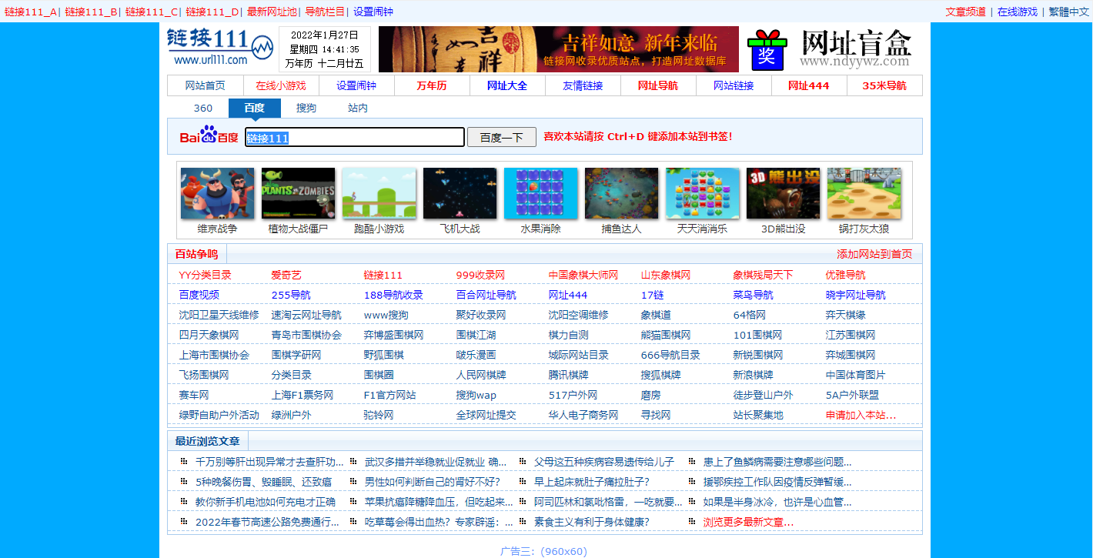Image resolution: width=1093 pixels, height=558 pixels.
Task: Open the 爱奇艺 site link
Action: pos(286,275)
